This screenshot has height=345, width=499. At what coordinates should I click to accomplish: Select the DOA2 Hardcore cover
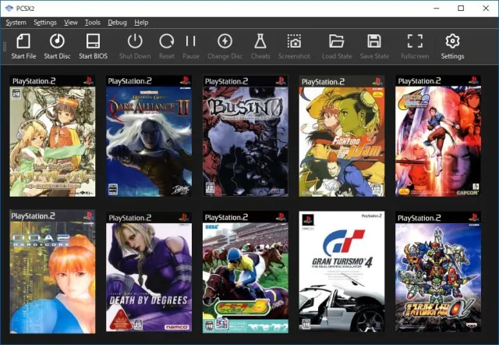52,272
